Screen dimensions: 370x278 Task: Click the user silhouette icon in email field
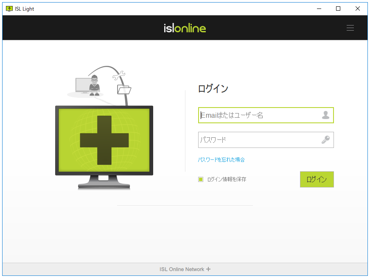point(325,115)
